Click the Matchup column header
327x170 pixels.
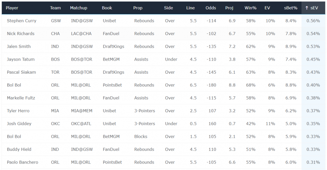tap(79, 8)
